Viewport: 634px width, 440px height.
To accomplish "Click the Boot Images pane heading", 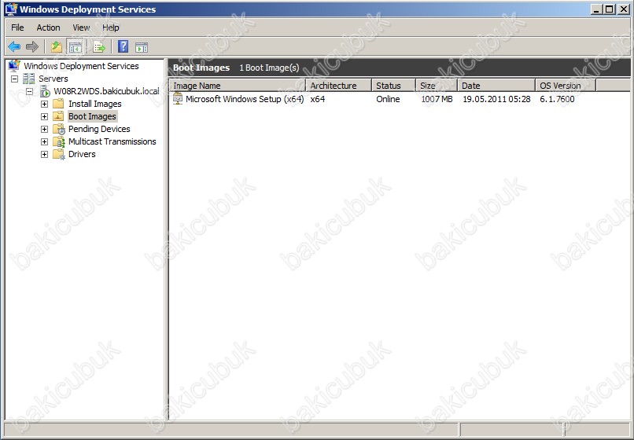I will tap(201, 68).
